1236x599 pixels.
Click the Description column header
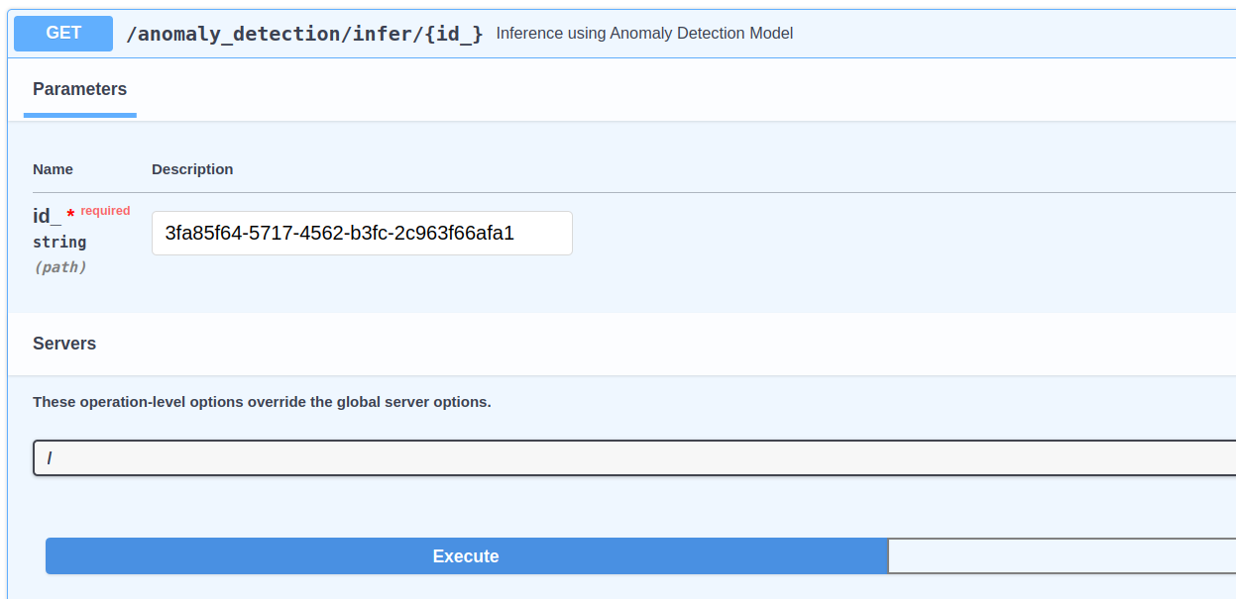(192, 169)
